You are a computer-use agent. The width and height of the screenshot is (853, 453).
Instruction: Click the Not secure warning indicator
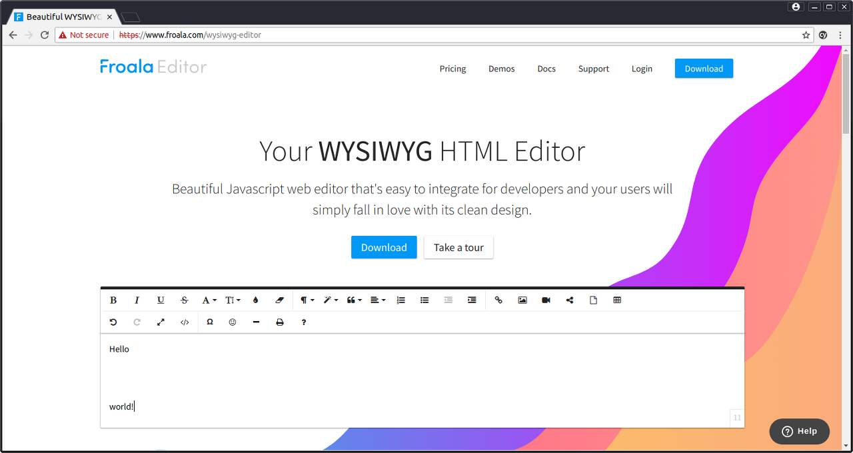(x=84, y=35)
